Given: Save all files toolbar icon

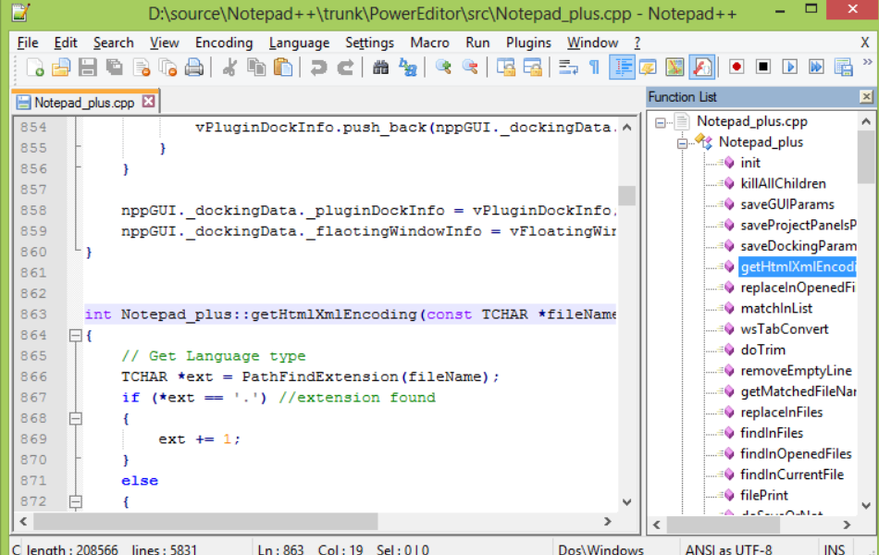Looking at the screenshot, I should [115, 68].
